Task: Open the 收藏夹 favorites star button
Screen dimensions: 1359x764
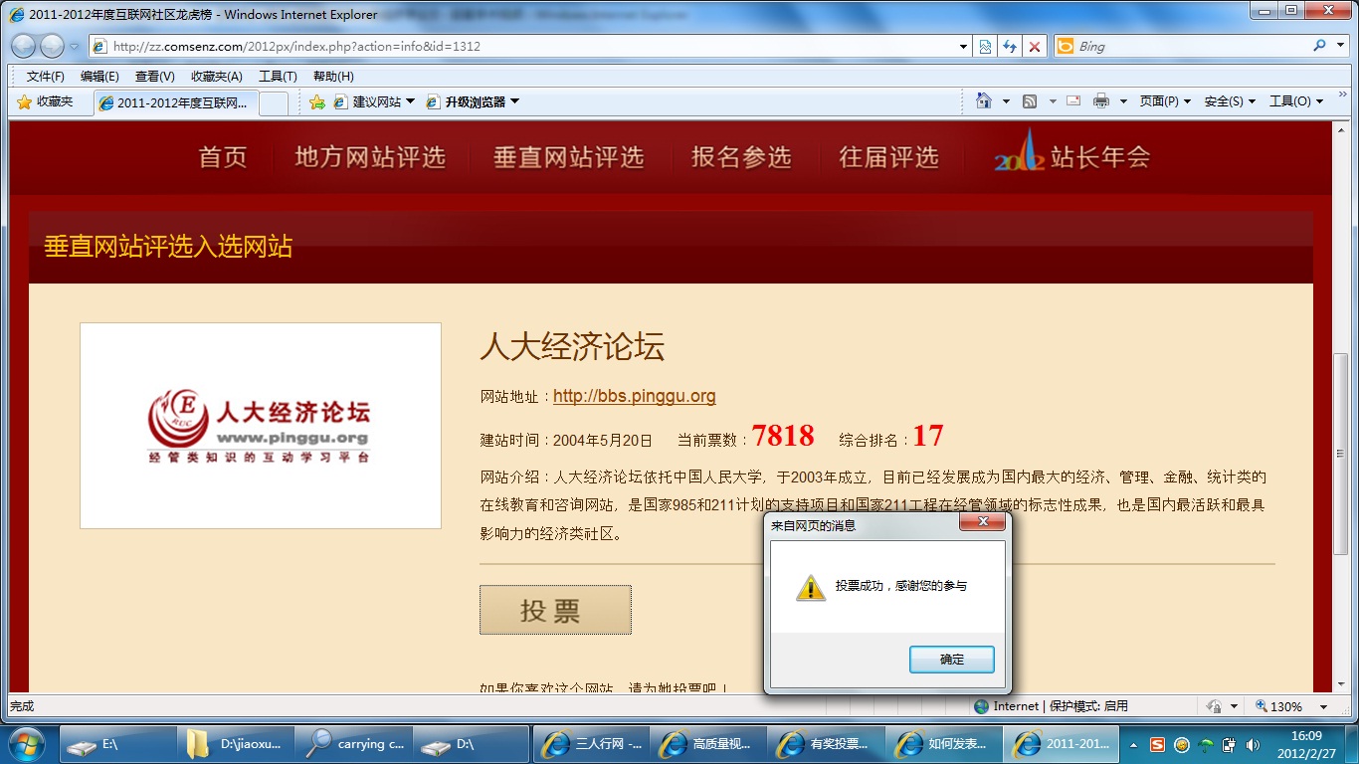Action: pos(46,101)
